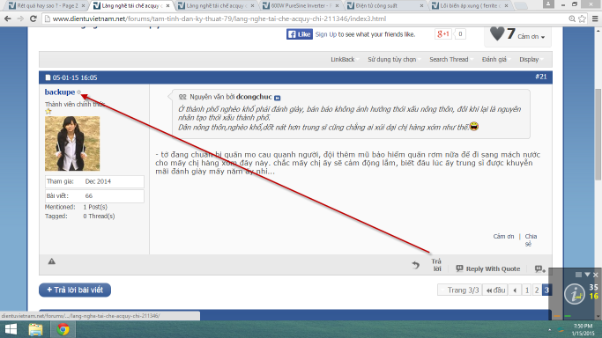Click the Chia sẻ link
602x338 pixels.
[x=531, y=240]
